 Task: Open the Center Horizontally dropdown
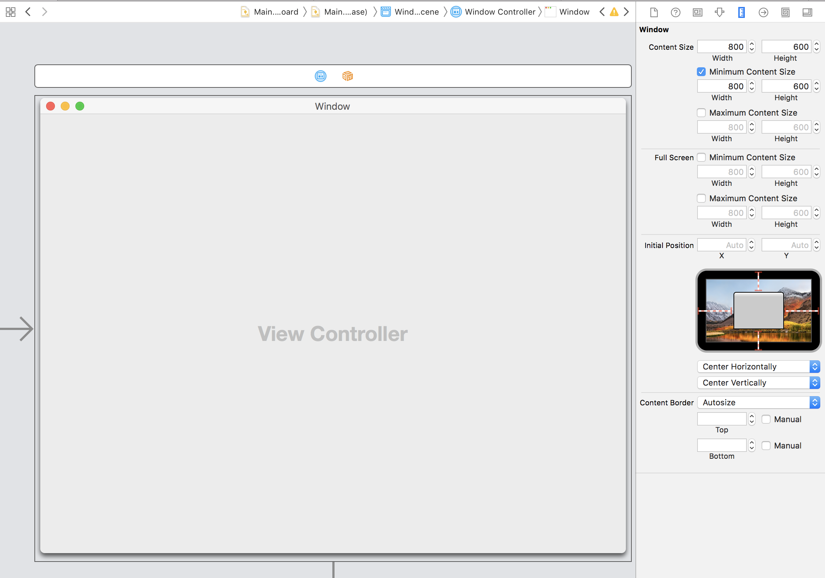click(x=758, y=367)
